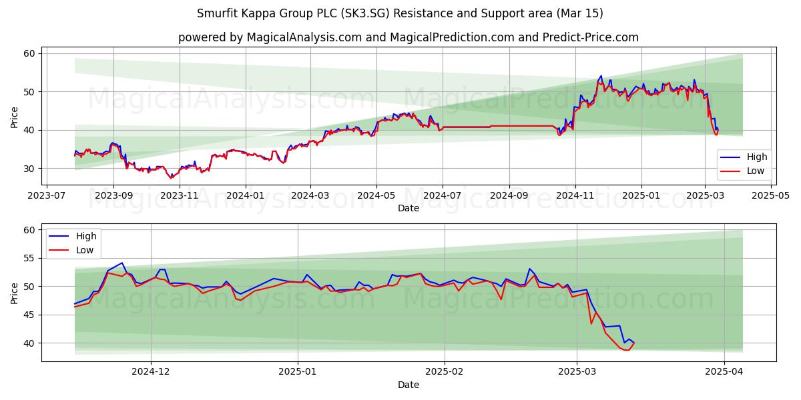Click bottom chart x-axis label '2025-02'
The width and height of the screenshot is (801, 400).
click(x=444, y=372)
